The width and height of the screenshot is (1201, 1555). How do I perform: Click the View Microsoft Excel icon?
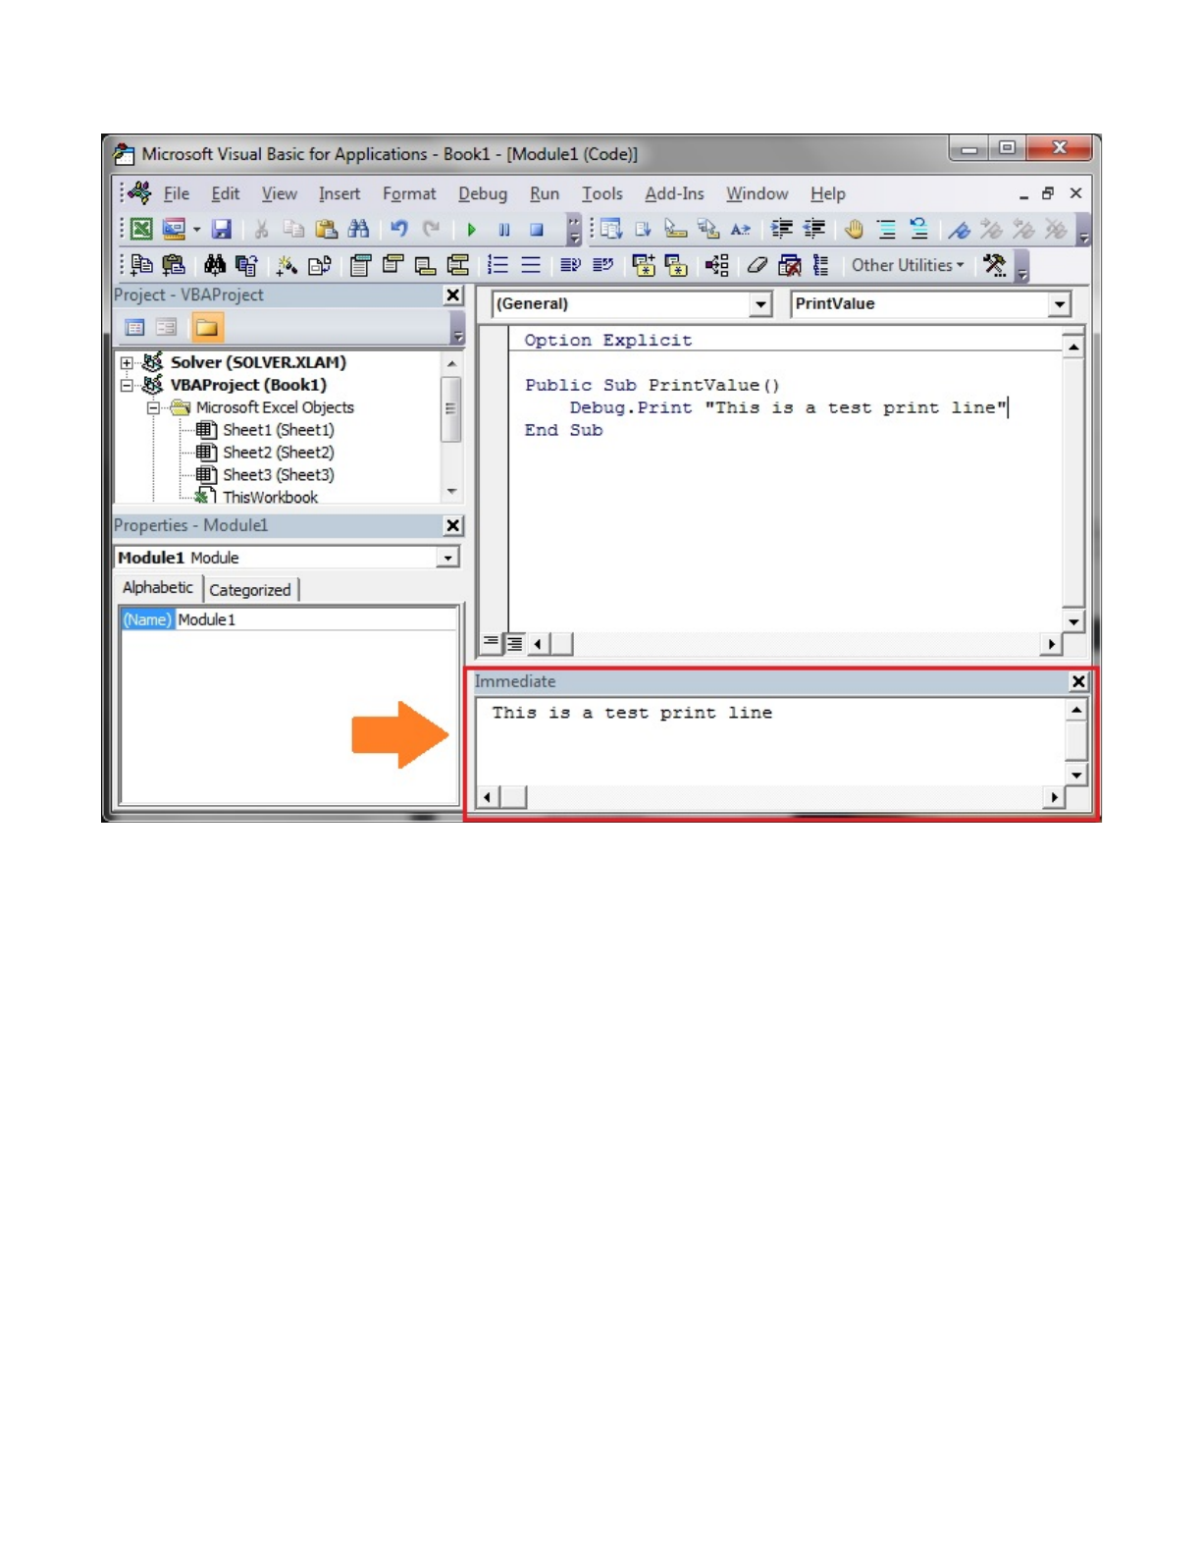click(x=141, y=230)
